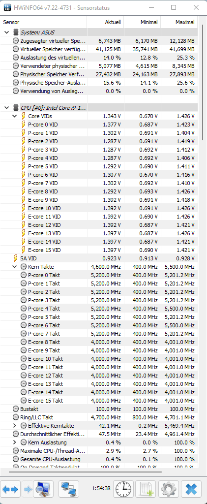Select the Ring/LLC Takt row
The image size is (207, 504).
pos(99,417)
